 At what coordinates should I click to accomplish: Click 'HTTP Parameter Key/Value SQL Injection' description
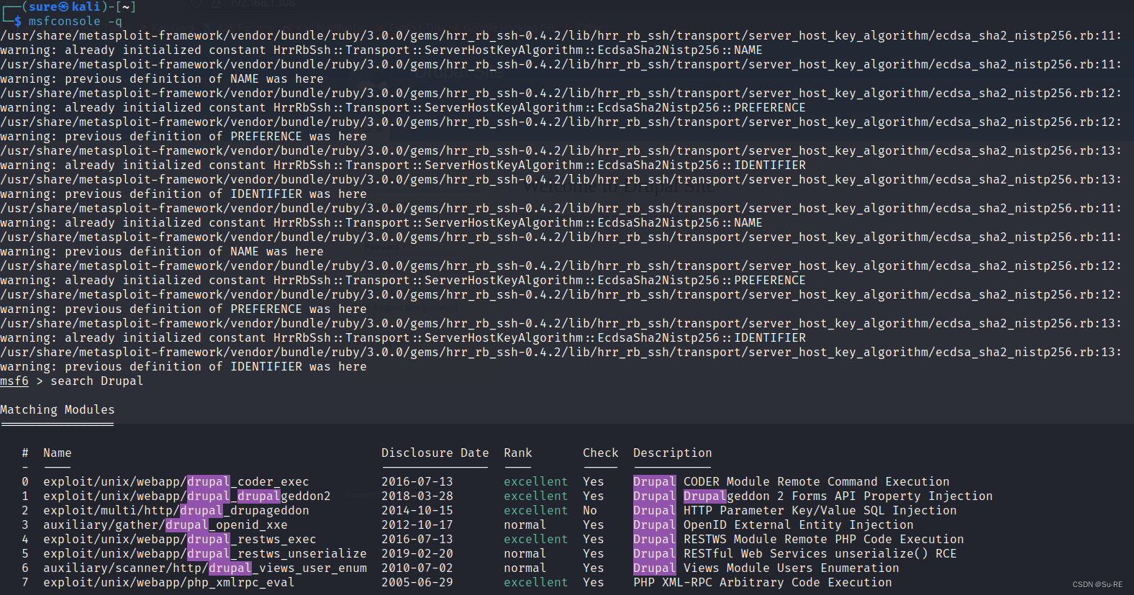[820, 510]
